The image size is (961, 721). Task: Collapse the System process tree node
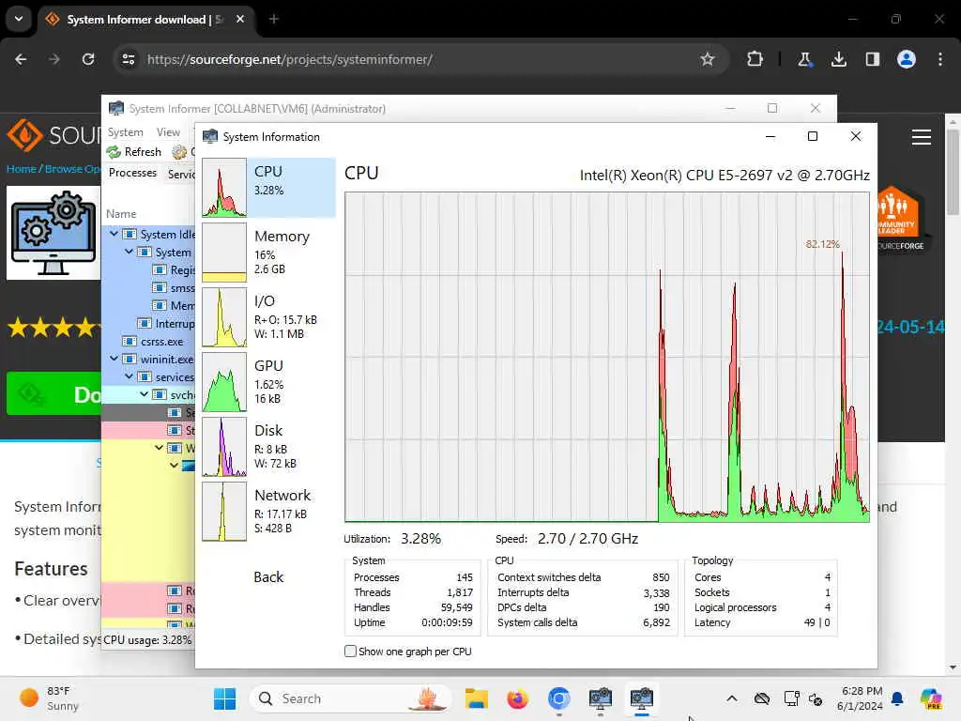tap(129, 252)
